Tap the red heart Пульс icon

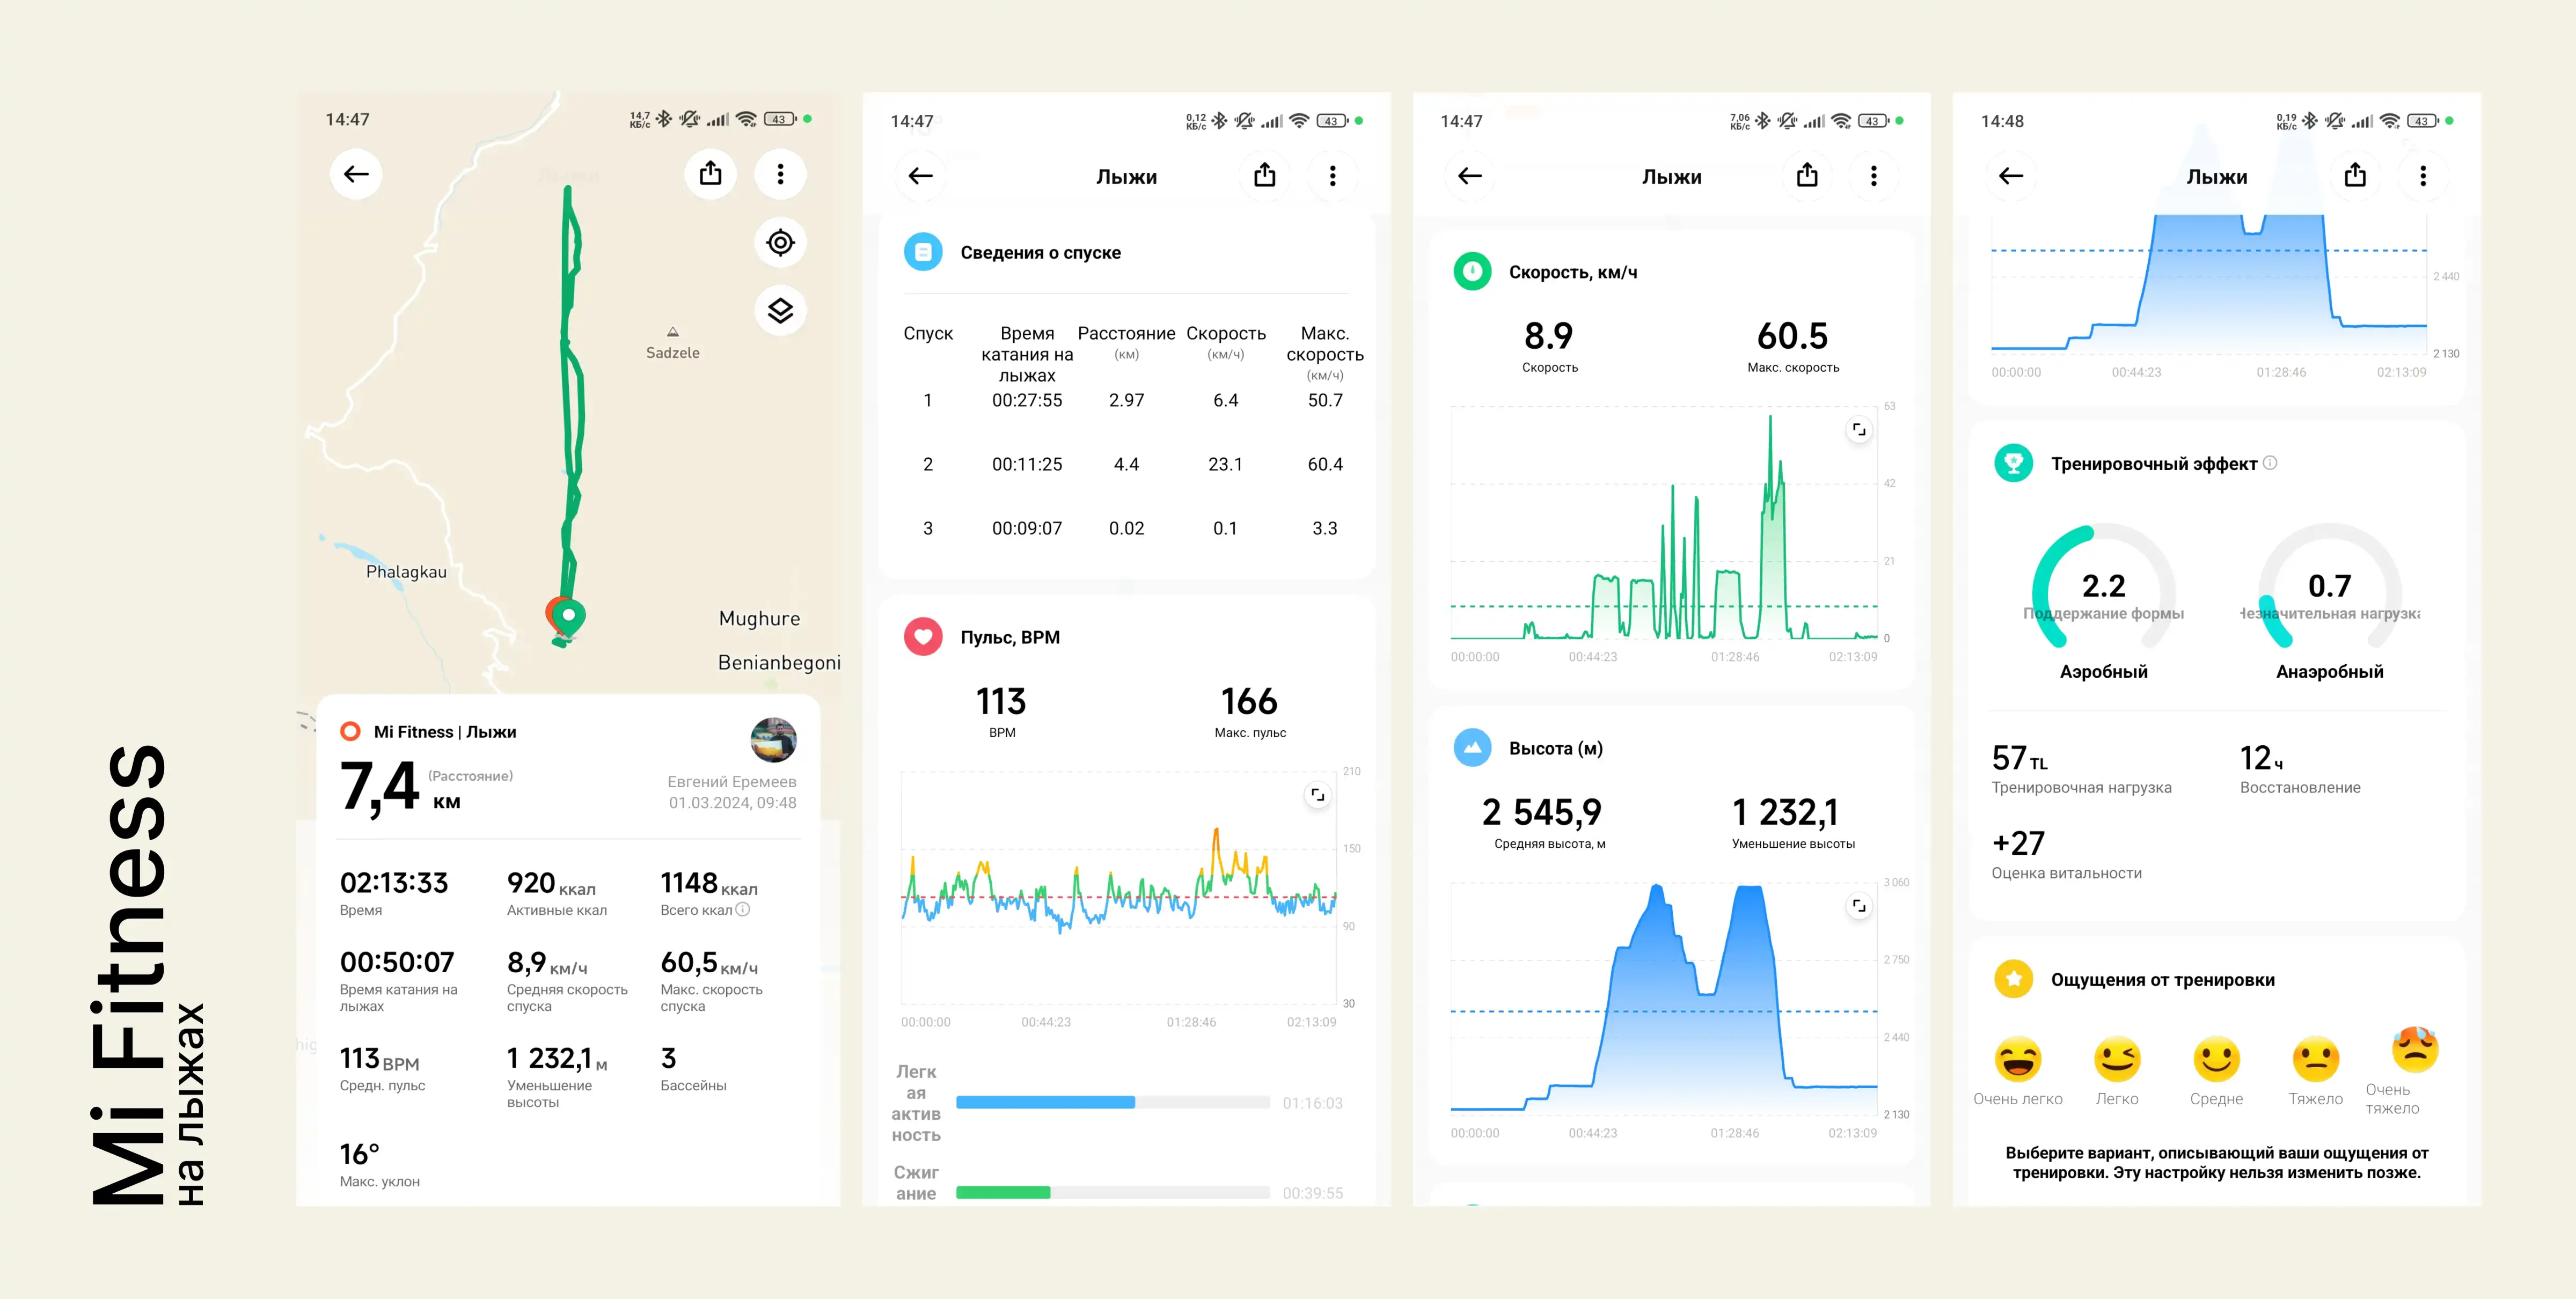point(923,637)
